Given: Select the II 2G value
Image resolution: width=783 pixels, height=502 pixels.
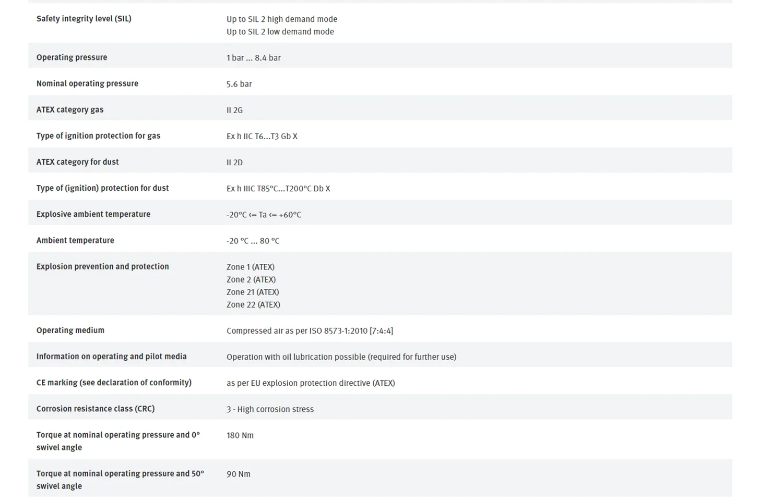Looking at the screenshot, I should pyautogui.click(x=234, y=110).
